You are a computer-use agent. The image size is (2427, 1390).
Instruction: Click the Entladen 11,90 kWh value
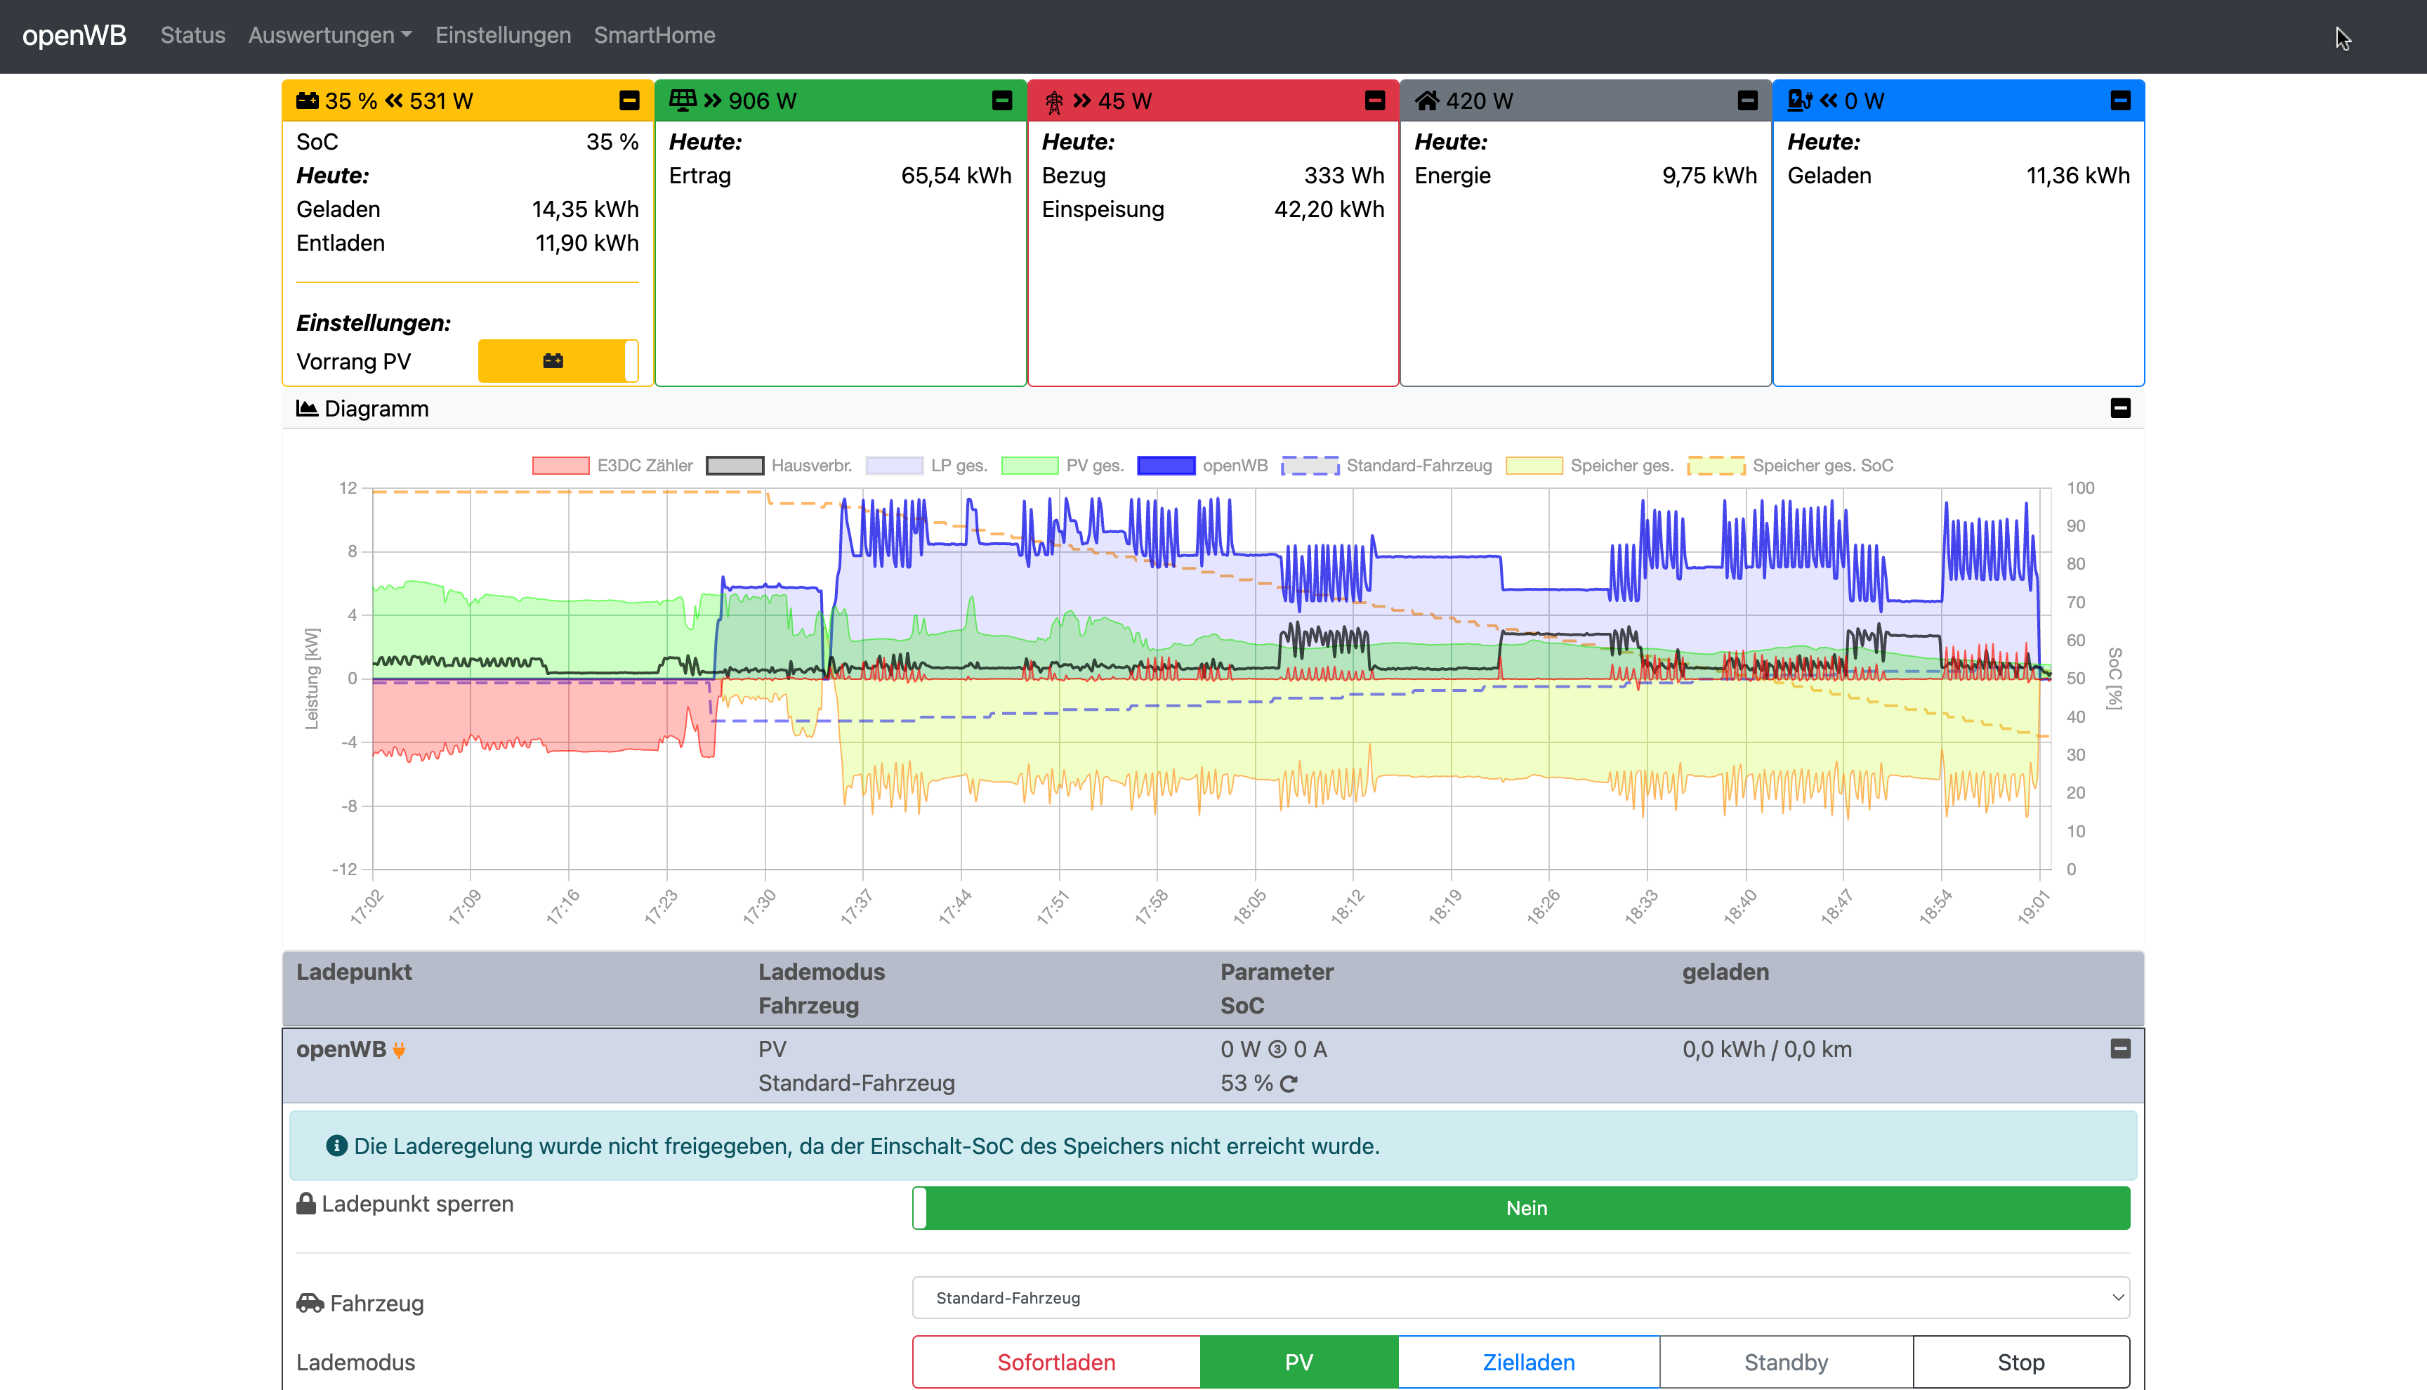(x=587, y=242)
